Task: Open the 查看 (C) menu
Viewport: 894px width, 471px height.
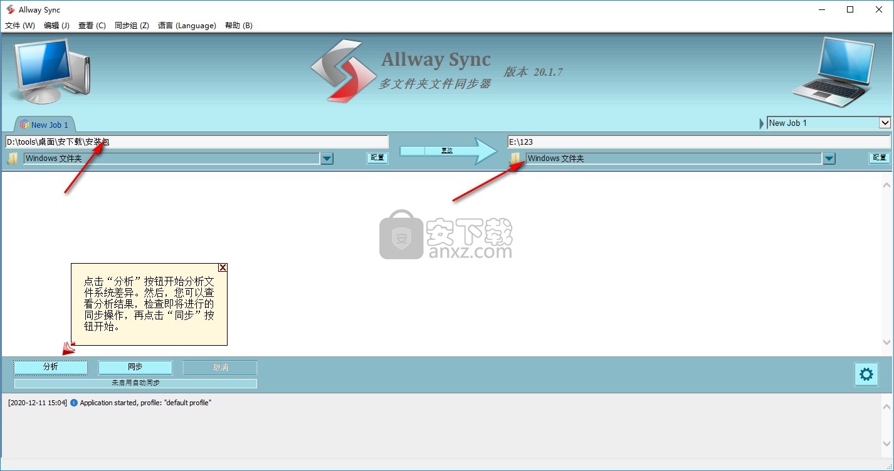Action: pyautogui.click(x=92, y=26)
